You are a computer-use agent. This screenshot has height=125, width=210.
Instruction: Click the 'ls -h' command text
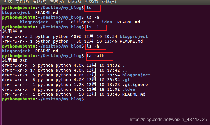[x=93, y=46]
